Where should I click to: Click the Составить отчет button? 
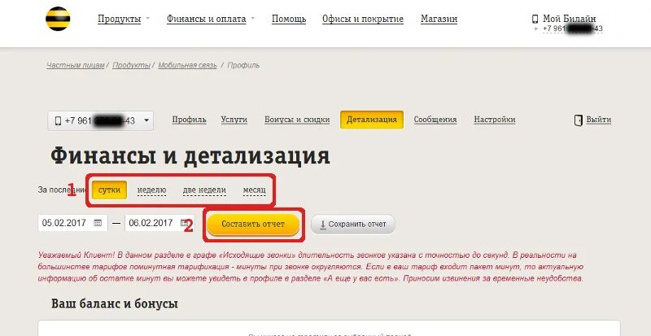[x=253, y=225]
